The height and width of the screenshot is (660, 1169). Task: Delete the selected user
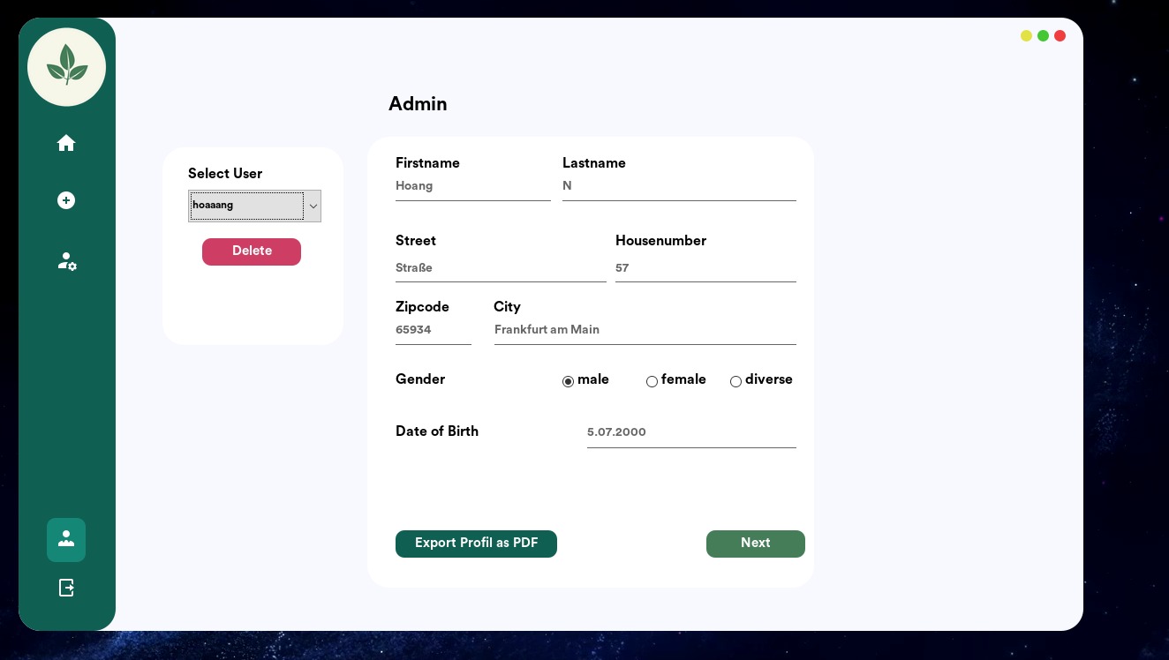pos(252,251)
